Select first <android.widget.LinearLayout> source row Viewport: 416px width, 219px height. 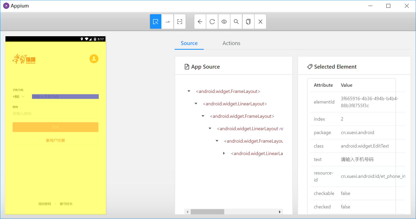[235, 104]
